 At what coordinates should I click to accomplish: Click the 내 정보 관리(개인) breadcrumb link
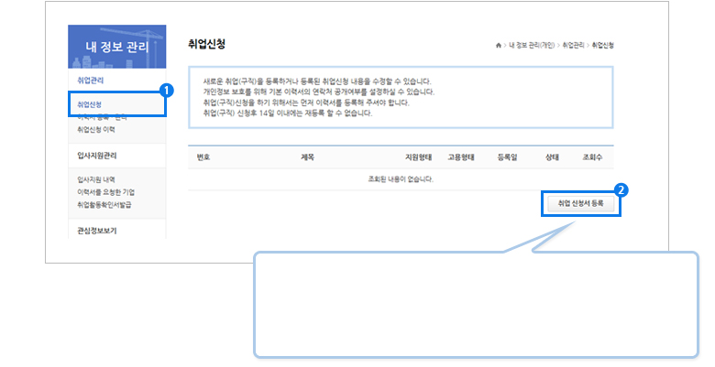(x=533, y=45)
